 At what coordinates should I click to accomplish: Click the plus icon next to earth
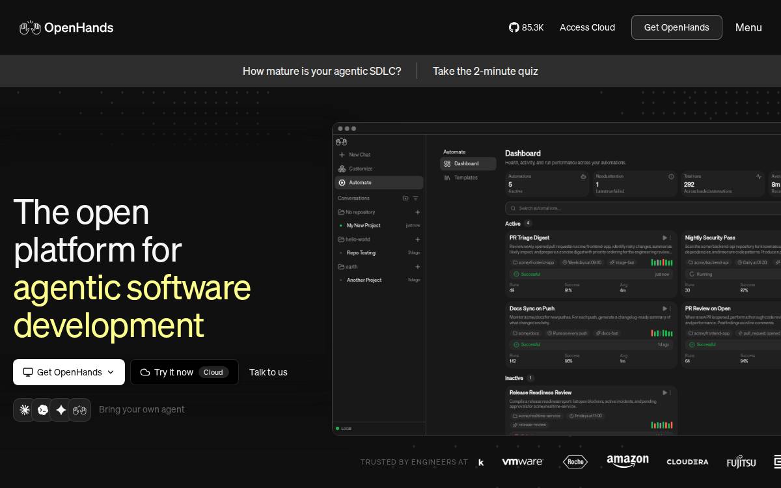[418, 267]
